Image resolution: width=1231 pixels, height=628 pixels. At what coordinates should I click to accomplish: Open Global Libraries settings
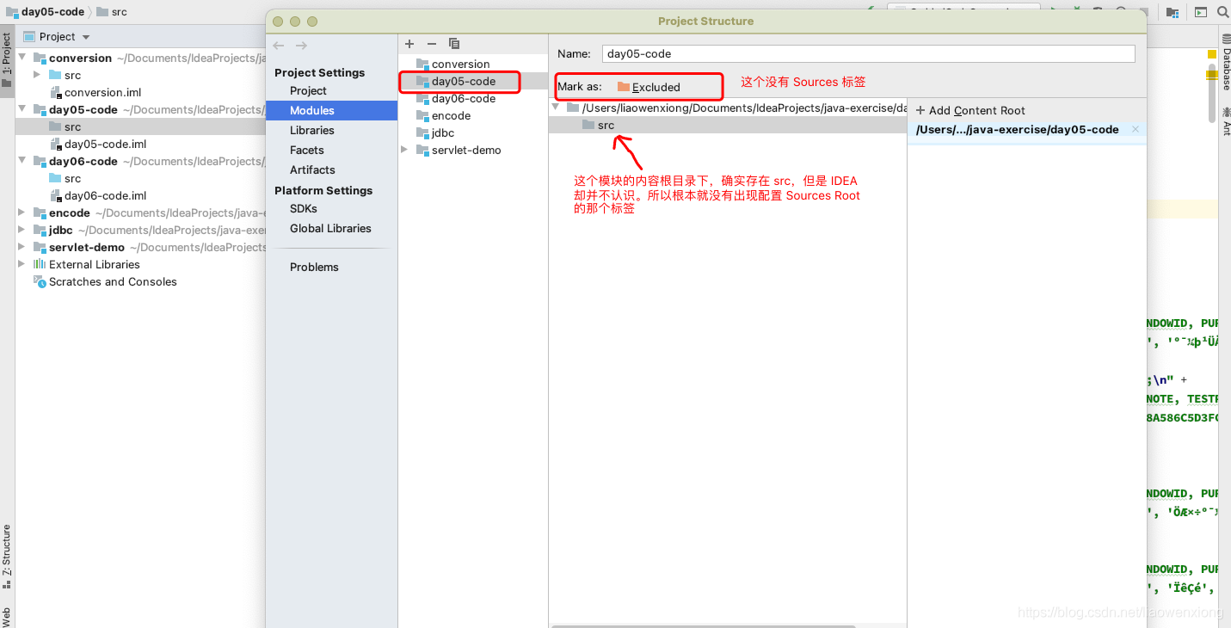click(x=331, y=228)
